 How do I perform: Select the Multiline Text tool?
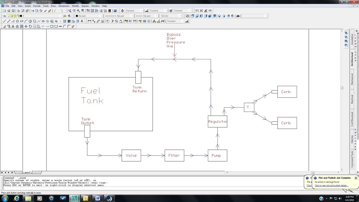pyautogui.click(x=82, y=21)
